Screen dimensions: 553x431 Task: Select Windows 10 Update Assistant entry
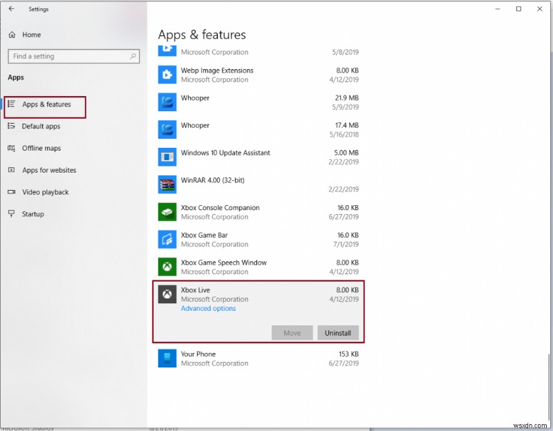point(259,157)
